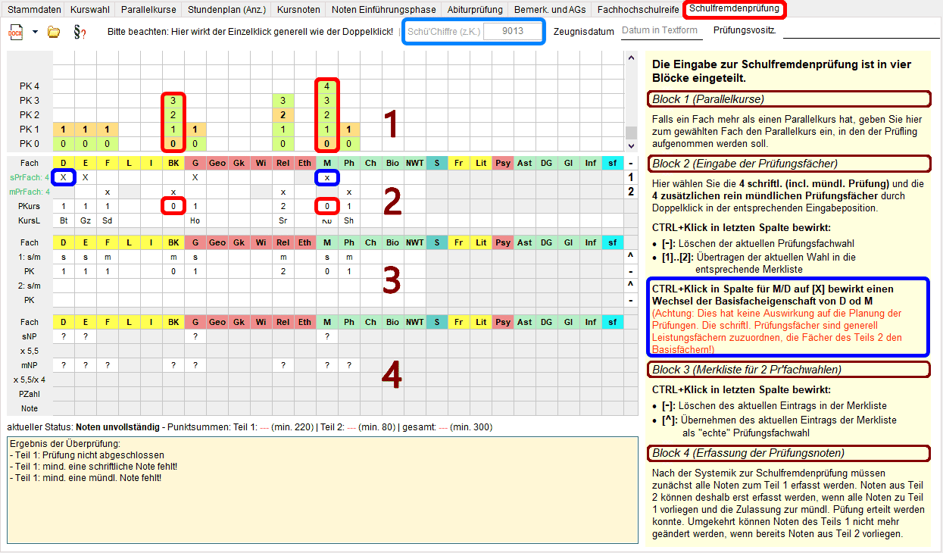
Task: Click the DOCX export icon
Action: (16, 32)
